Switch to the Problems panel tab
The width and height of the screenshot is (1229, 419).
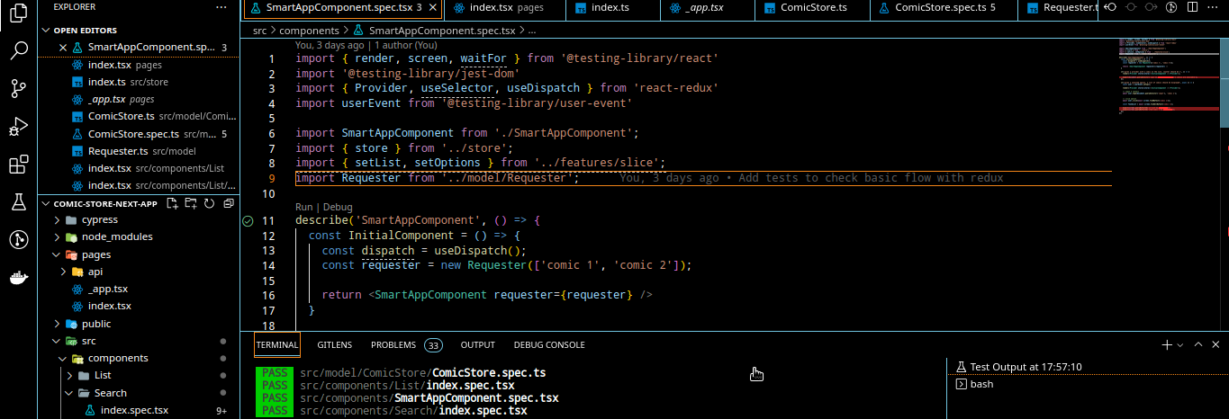click(x=393, y=345)
